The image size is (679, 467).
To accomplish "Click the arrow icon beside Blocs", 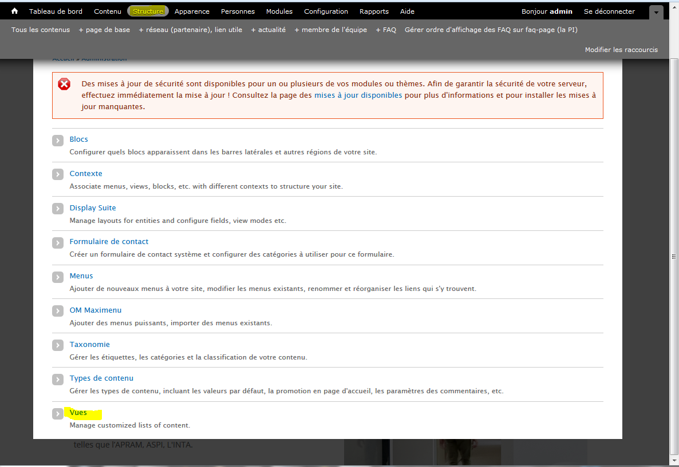I will 58,141.
